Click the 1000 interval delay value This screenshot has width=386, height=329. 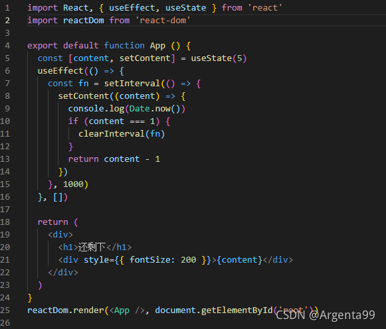point(73,184)
